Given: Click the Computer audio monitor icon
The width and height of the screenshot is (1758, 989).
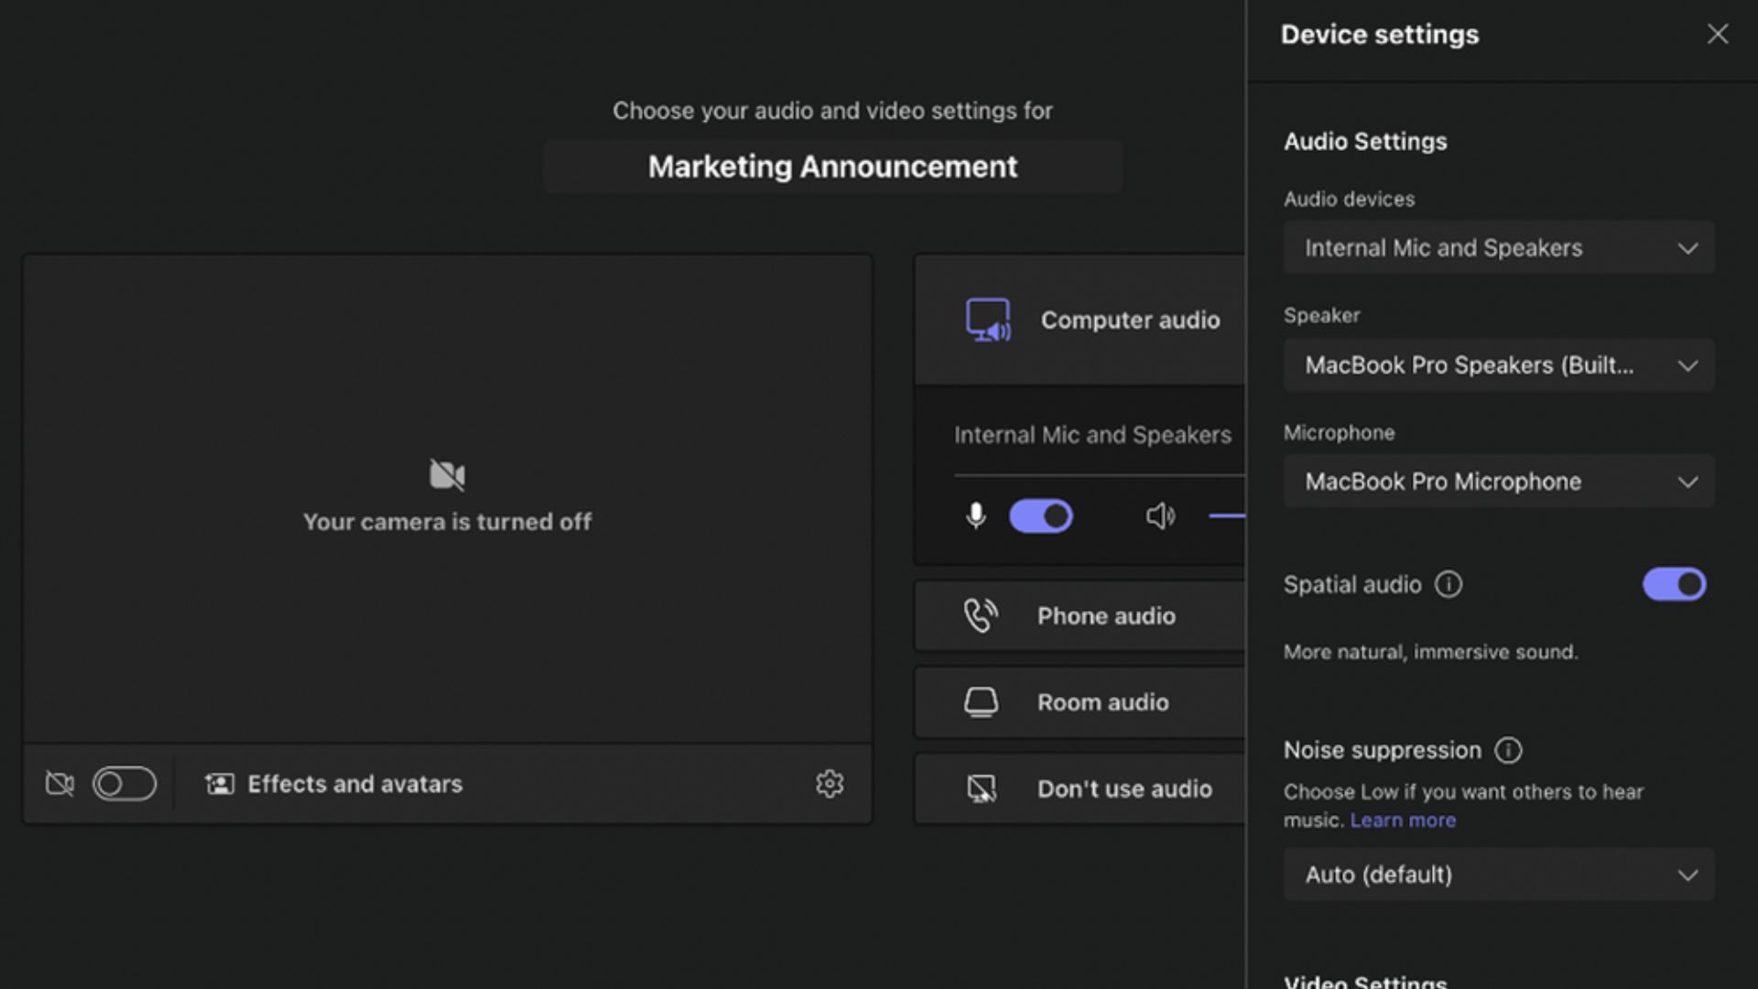Looking at the screenshot, I should pos(988,320).
